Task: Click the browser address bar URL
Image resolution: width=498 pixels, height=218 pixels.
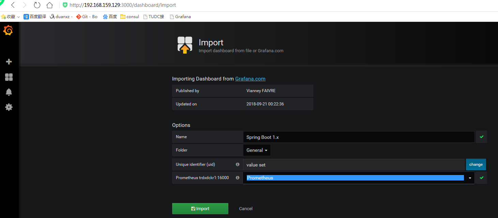Action: 123,5
